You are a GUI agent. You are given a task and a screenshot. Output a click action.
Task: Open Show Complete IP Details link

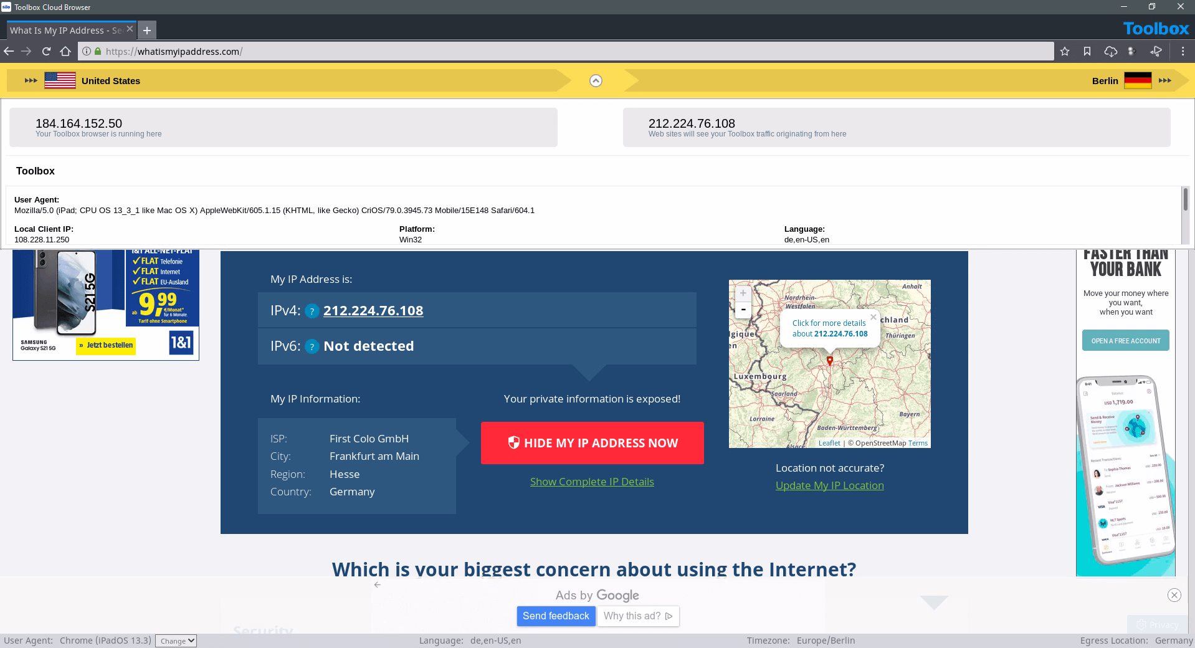592,482
